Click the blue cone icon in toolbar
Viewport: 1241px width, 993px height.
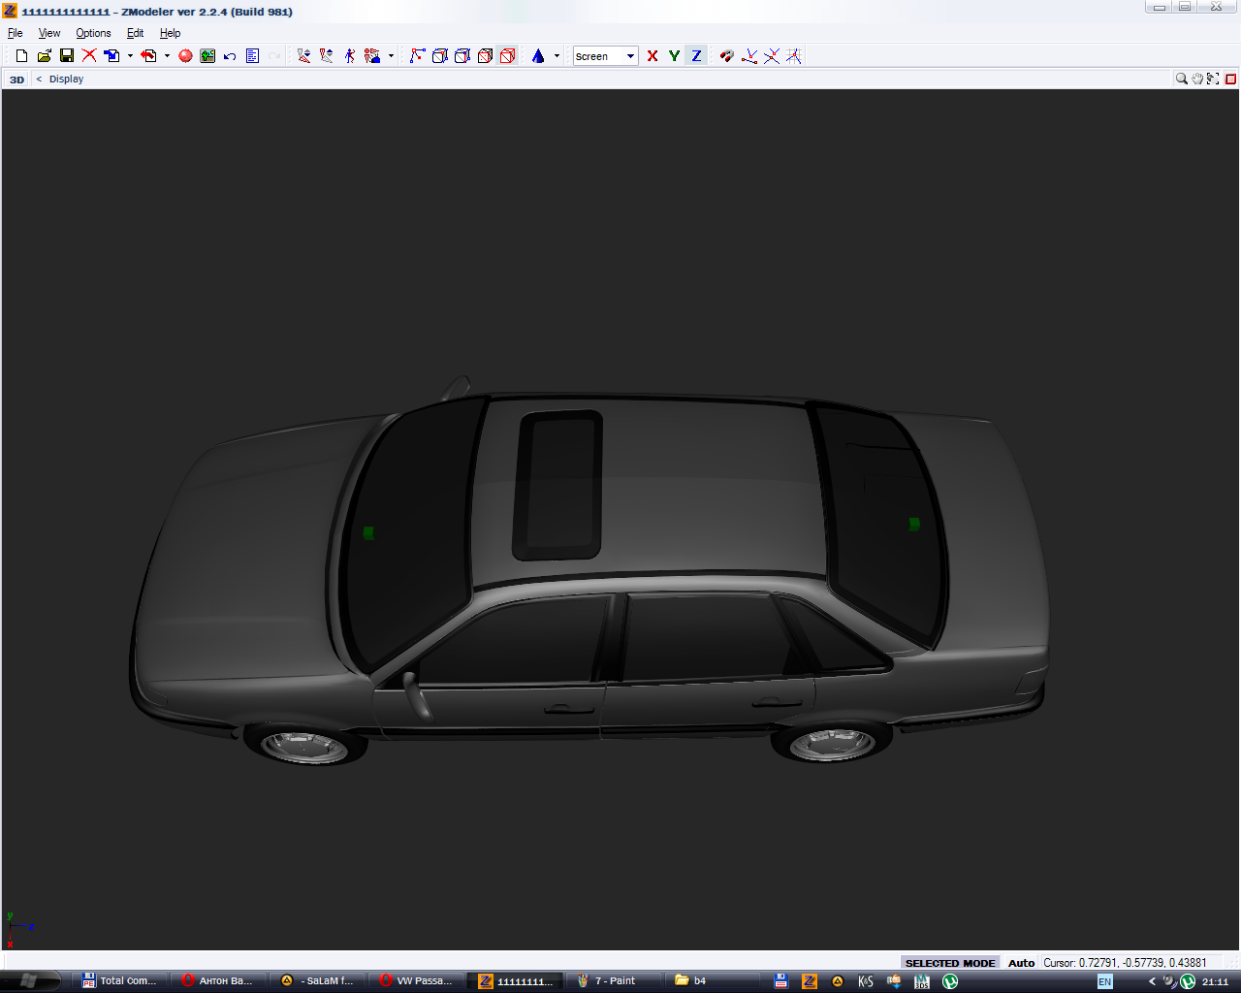(x=538, y=56)
